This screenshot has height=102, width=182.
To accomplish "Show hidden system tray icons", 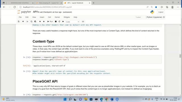I will point(143,99).
